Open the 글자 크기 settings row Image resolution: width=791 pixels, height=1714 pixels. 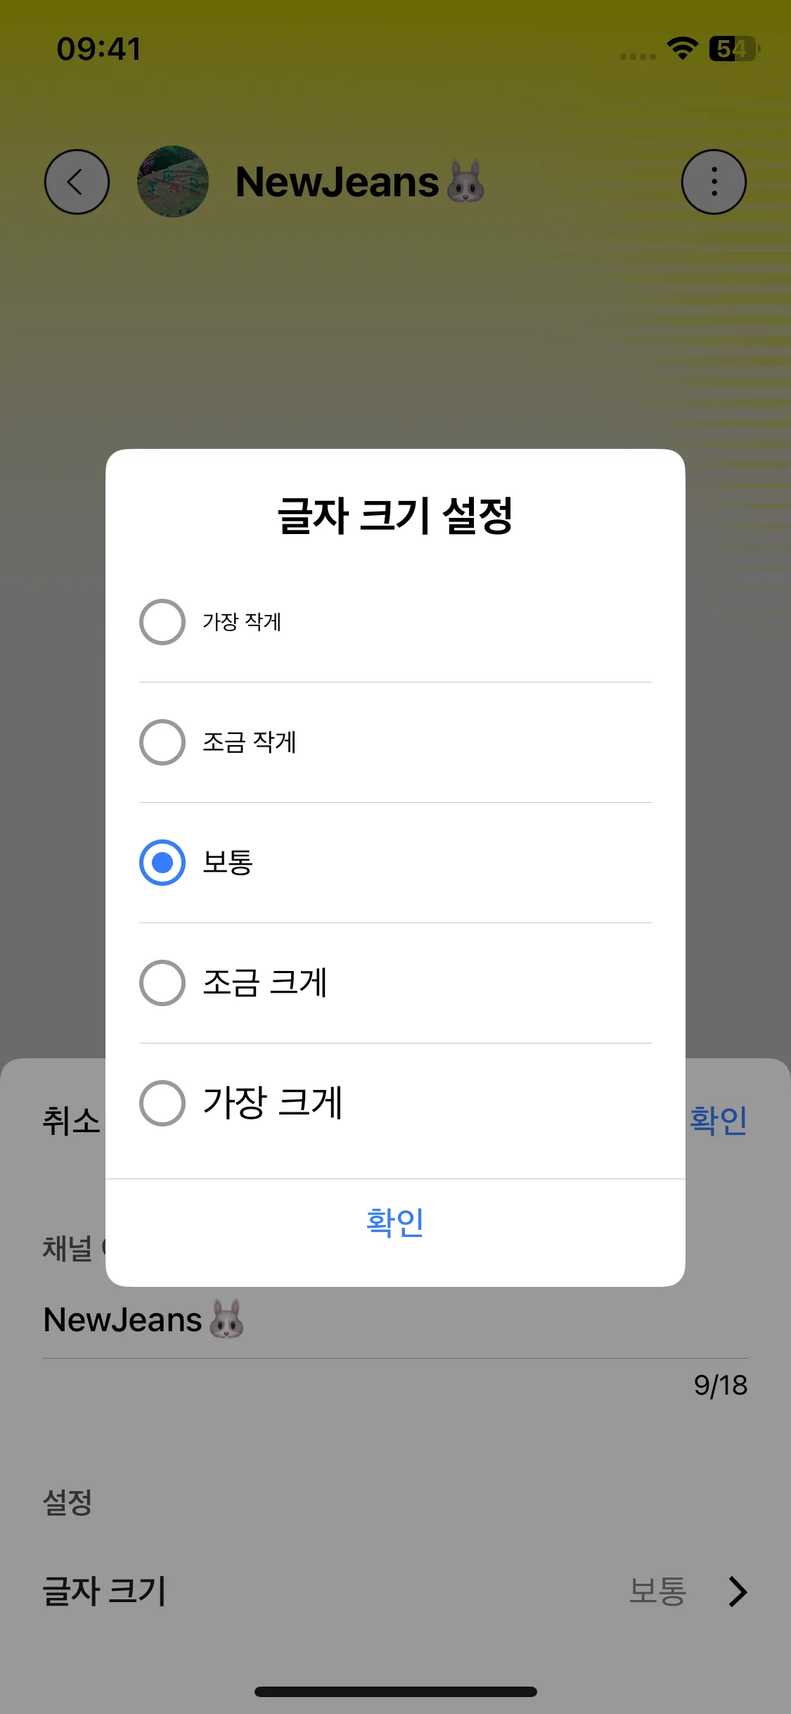(x=395, y=1592)
